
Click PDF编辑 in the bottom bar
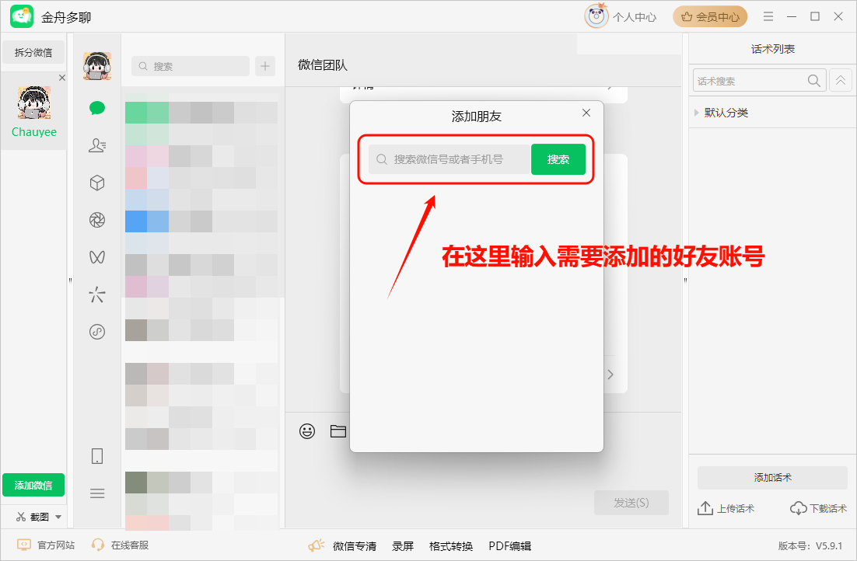coord(510,545)
